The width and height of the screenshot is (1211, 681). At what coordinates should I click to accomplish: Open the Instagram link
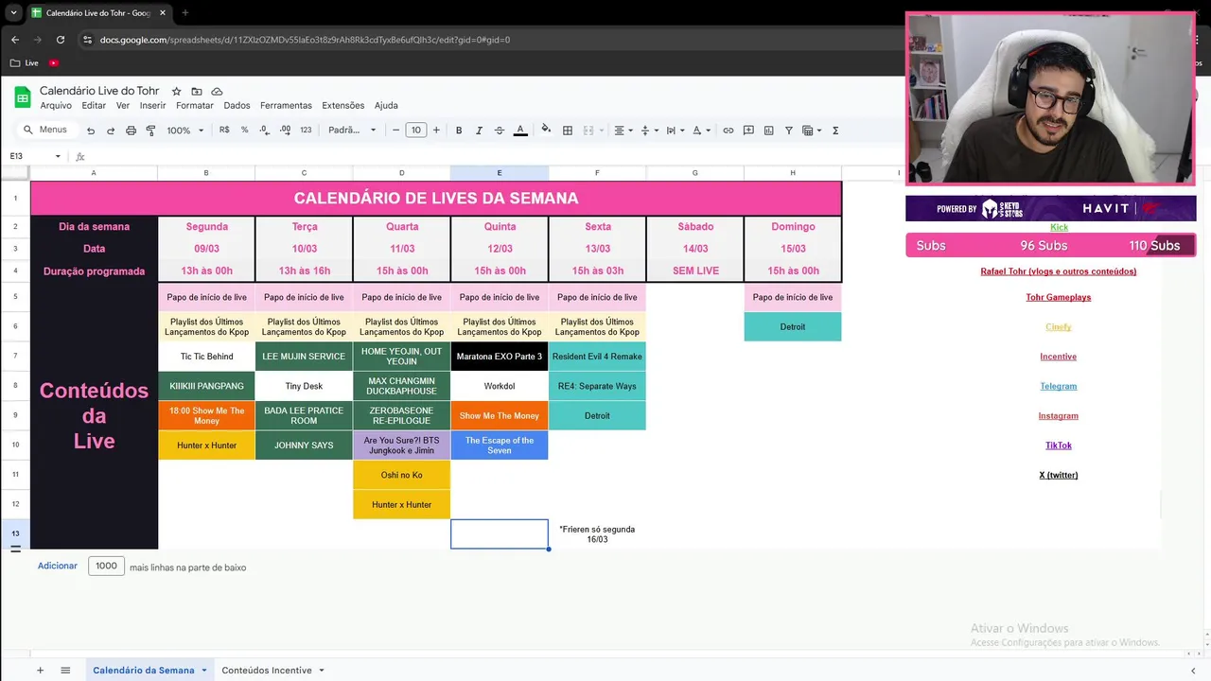1059,416
